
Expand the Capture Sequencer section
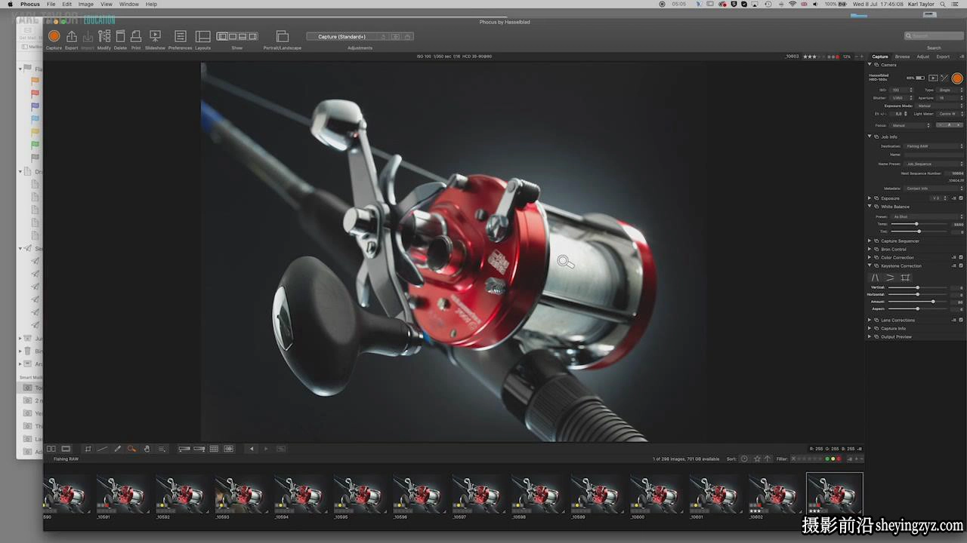click(x=870, y=241)
